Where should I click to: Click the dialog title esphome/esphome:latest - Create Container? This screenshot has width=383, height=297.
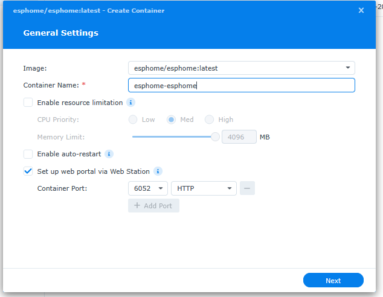tap(89, 10)
